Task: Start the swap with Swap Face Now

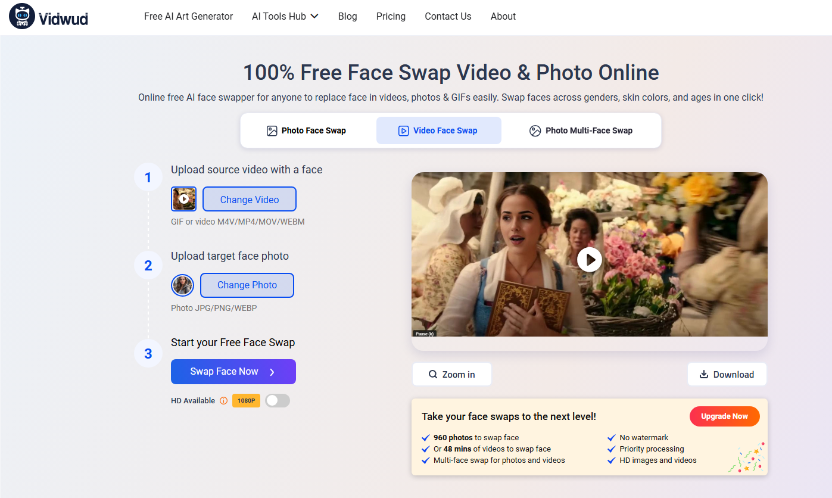Action: (233, 372)
